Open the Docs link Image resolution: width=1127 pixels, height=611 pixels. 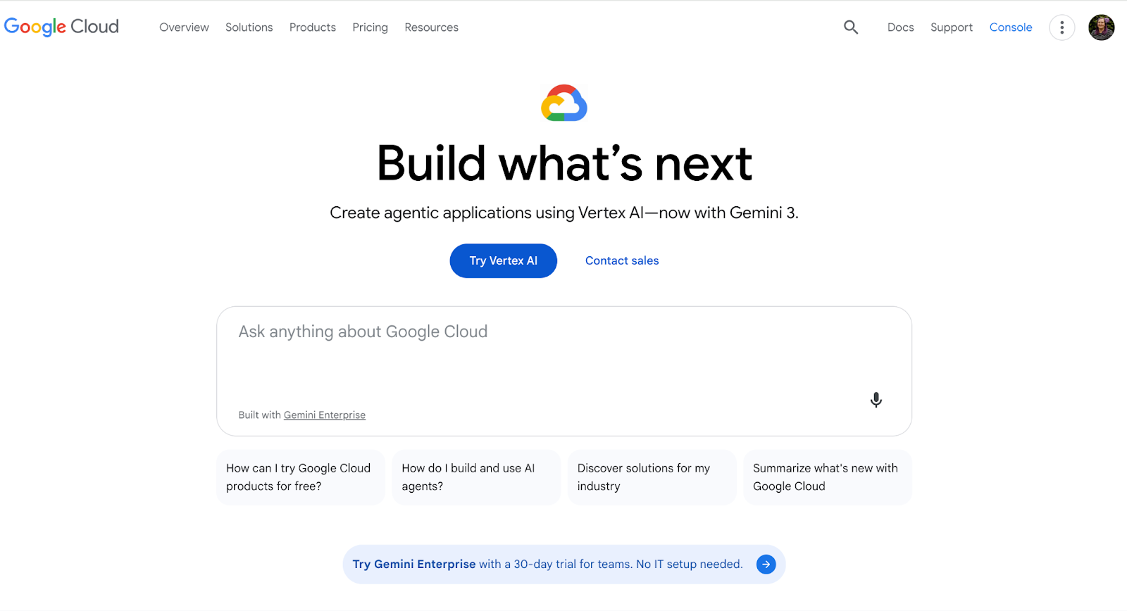pos(900,27)
